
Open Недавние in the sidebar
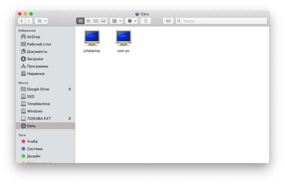[45, 73]
